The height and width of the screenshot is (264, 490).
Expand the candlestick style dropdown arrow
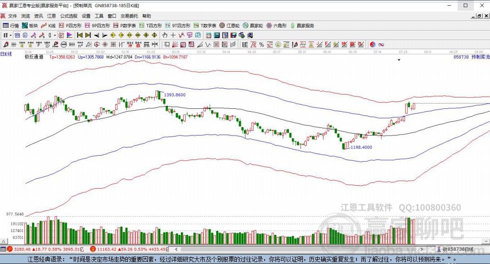[55, 35]
